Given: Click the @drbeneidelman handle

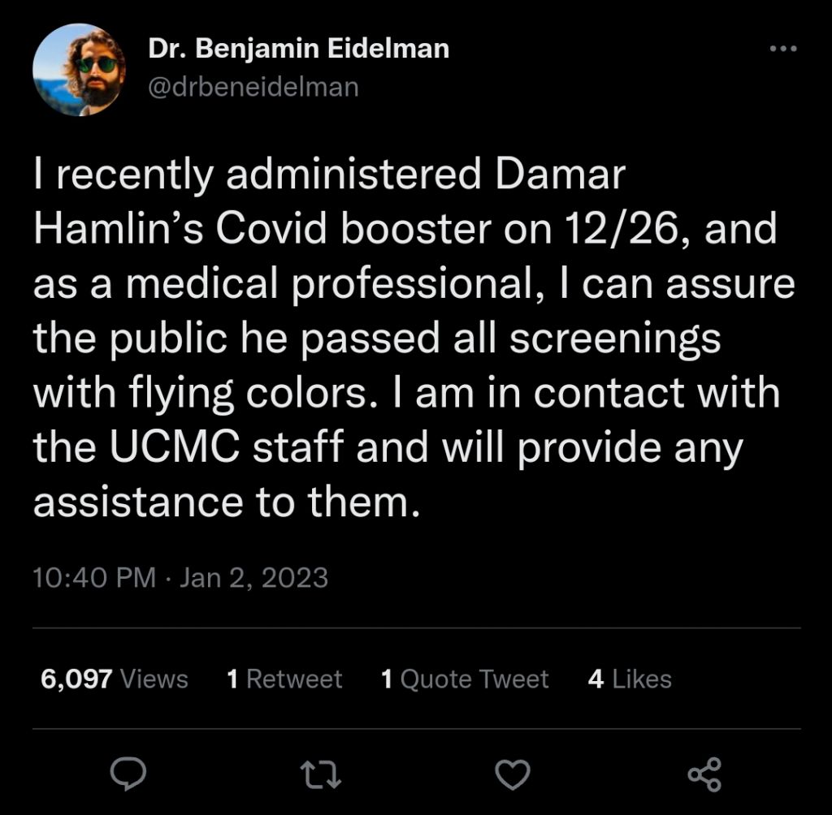Looking at the screenshot, I should [x=253, y=87].
